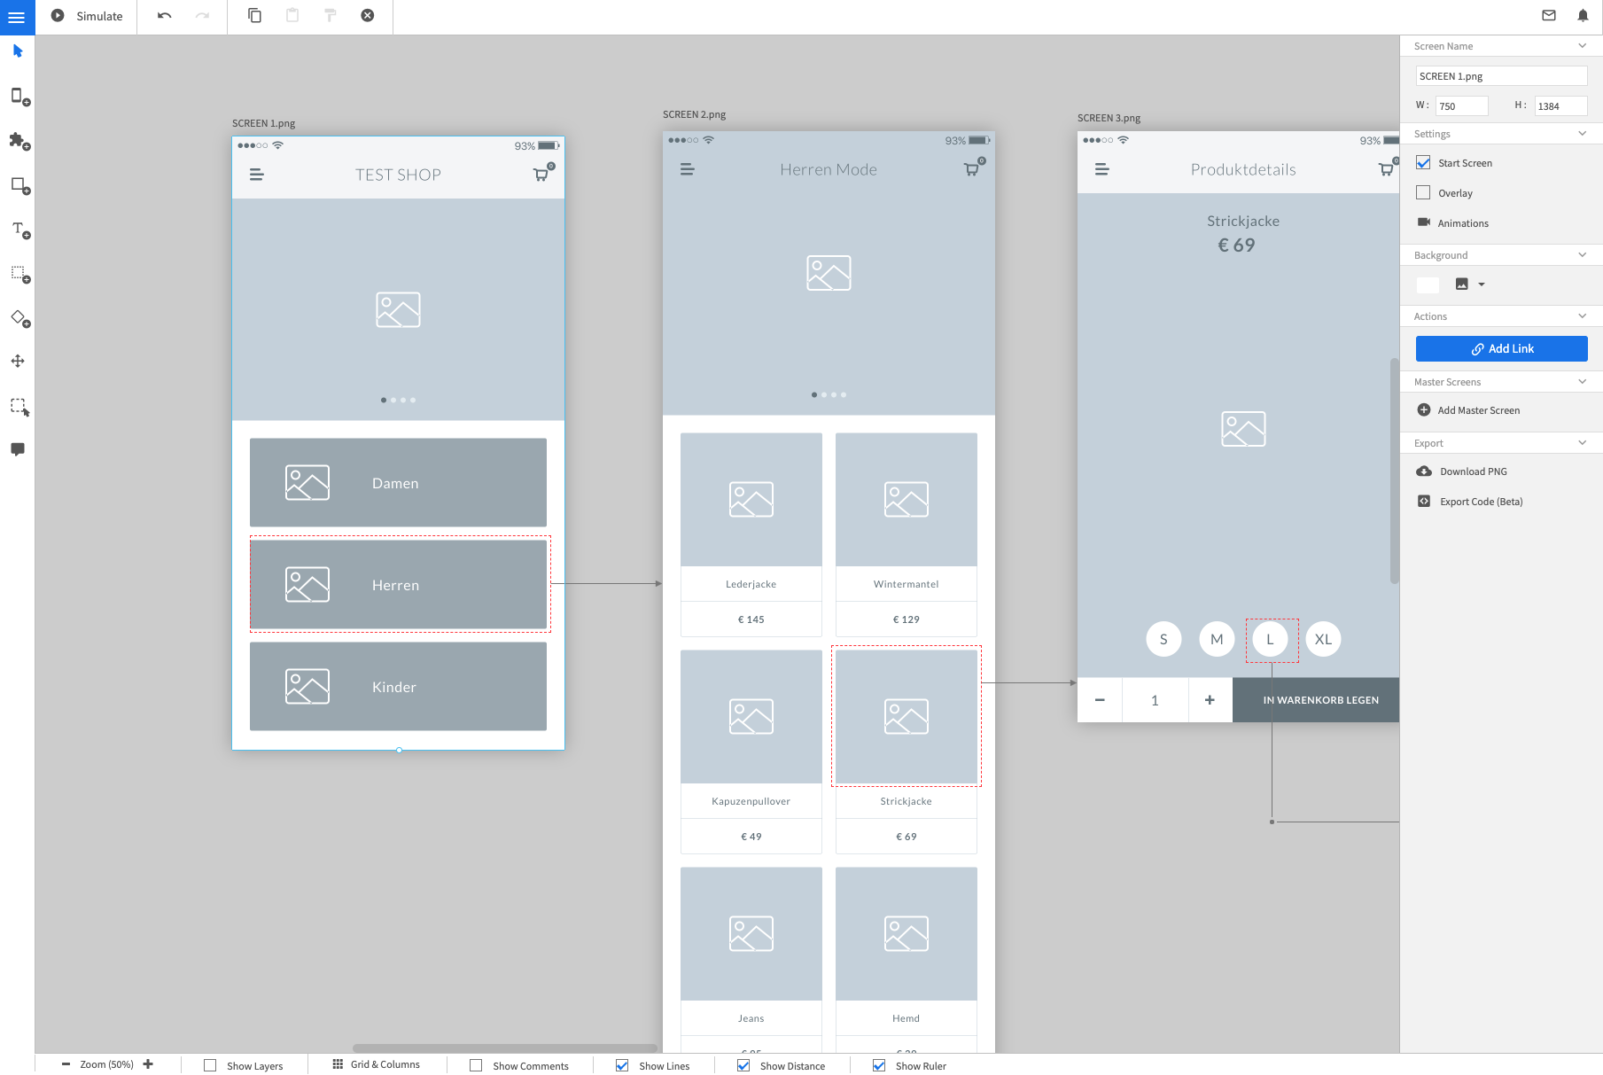
Task: Click the Animations camera icon
Action: pos(1424,222)
